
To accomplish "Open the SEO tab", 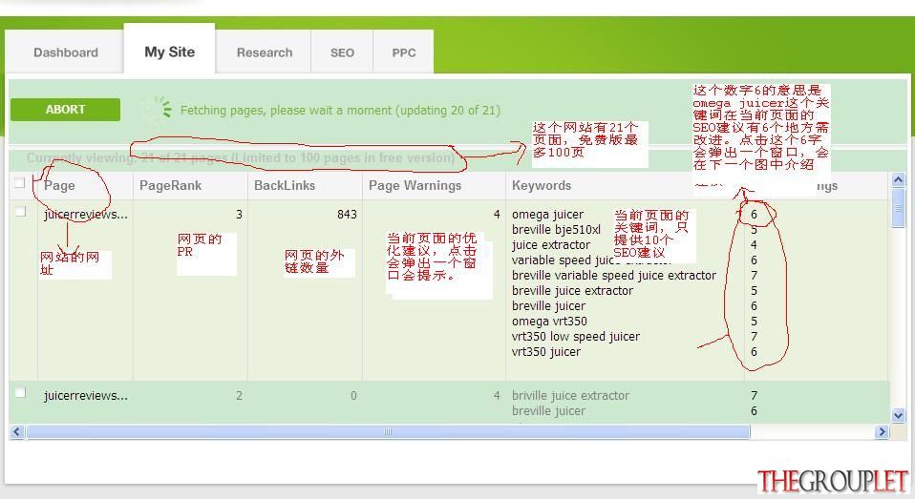I will [342, 52].
